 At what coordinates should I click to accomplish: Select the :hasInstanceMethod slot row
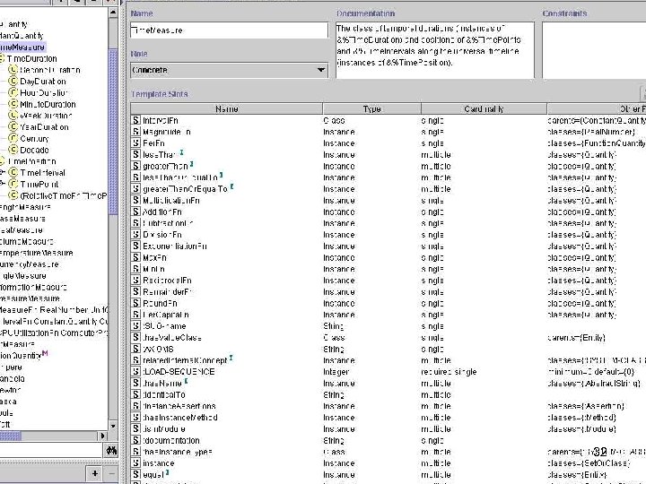click(x=388, y=418)
